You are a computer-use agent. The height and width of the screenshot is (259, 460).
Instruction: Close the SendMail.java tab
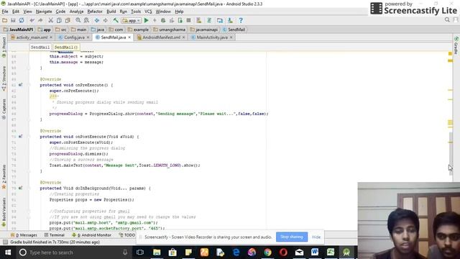pos(129,37)
